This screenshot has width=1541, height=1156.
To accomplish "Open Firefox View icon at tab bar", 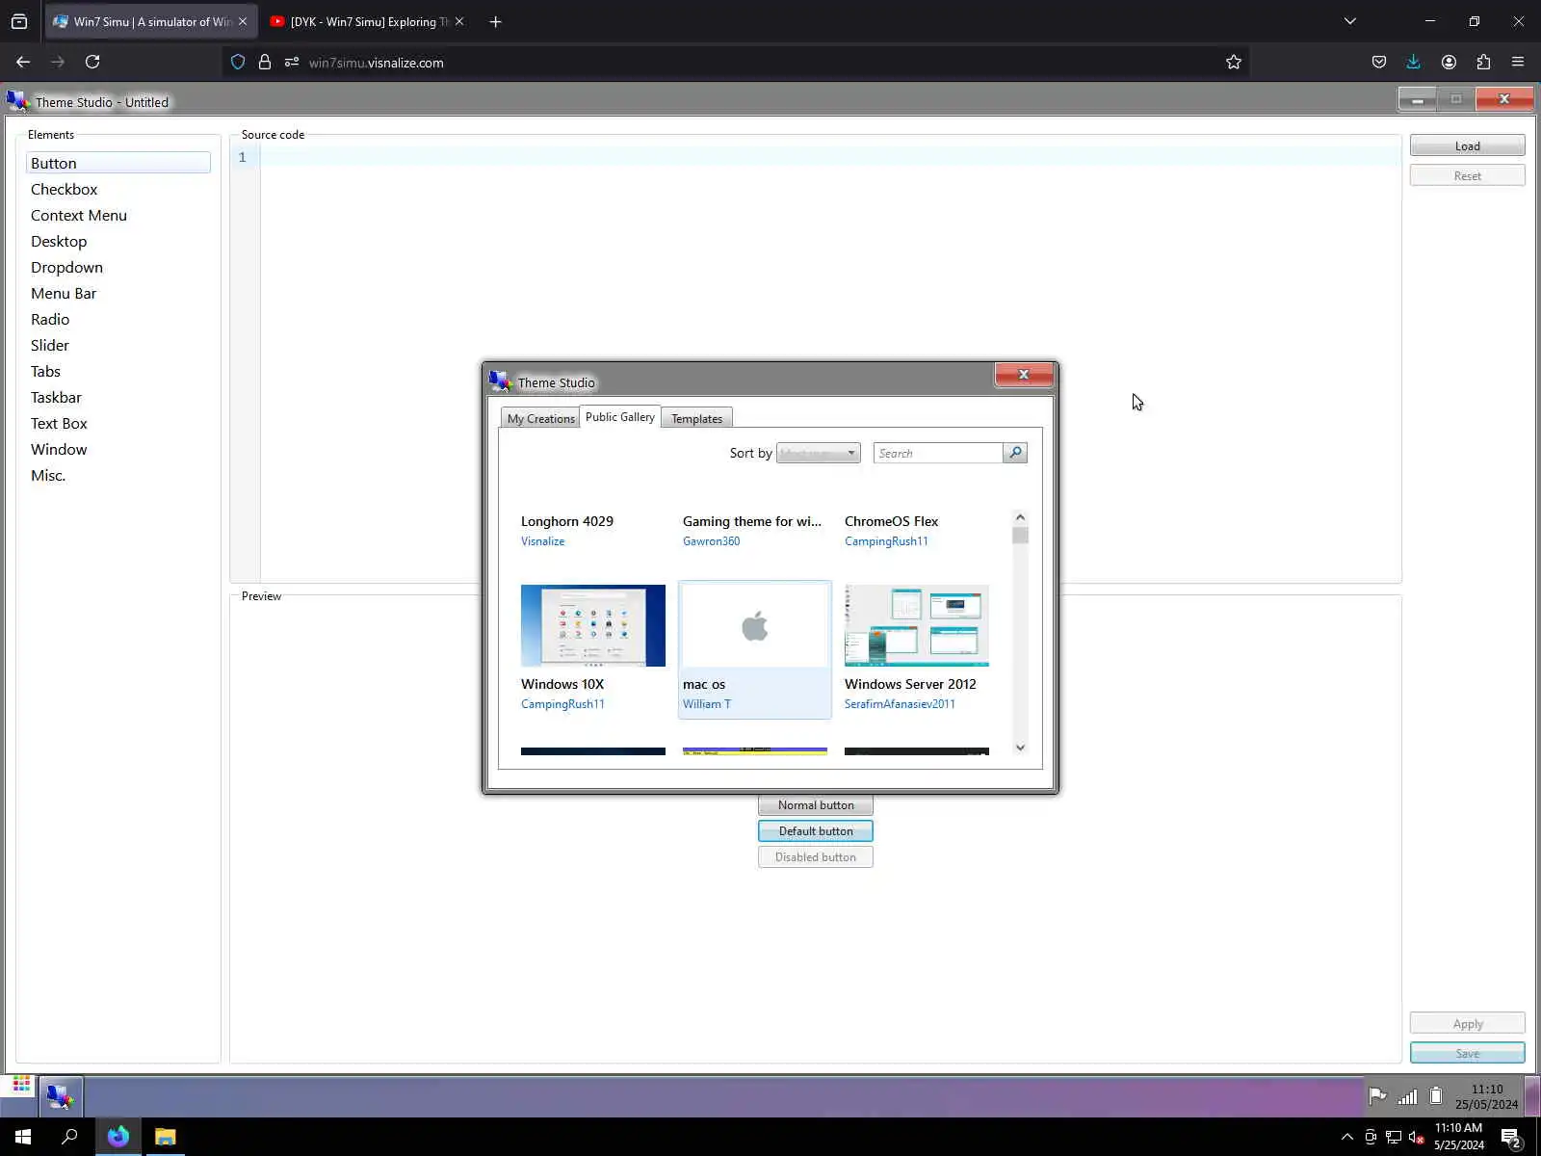I will coord(19,21).
